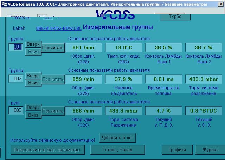Open Журнал log button

210,150
